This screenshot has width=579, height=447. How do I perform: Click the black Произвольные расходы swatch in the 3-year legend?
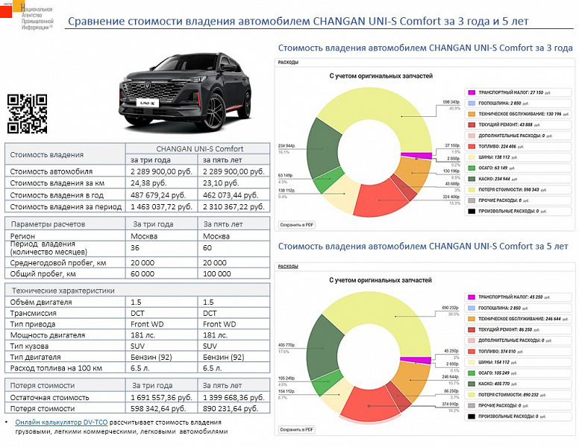[x=472, y=212]
